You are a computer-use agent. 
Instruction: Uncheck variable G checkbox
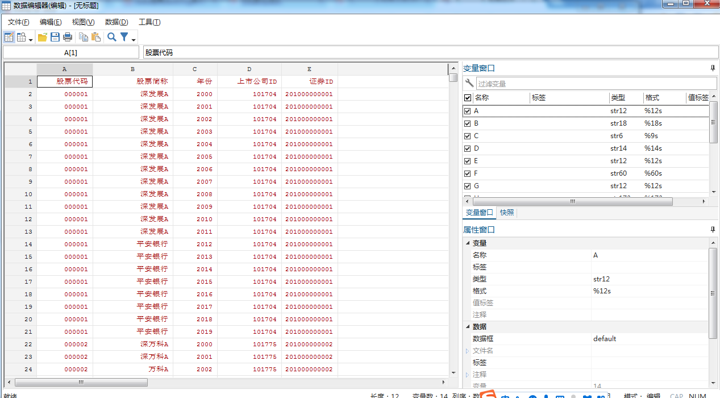pos(468,186)
